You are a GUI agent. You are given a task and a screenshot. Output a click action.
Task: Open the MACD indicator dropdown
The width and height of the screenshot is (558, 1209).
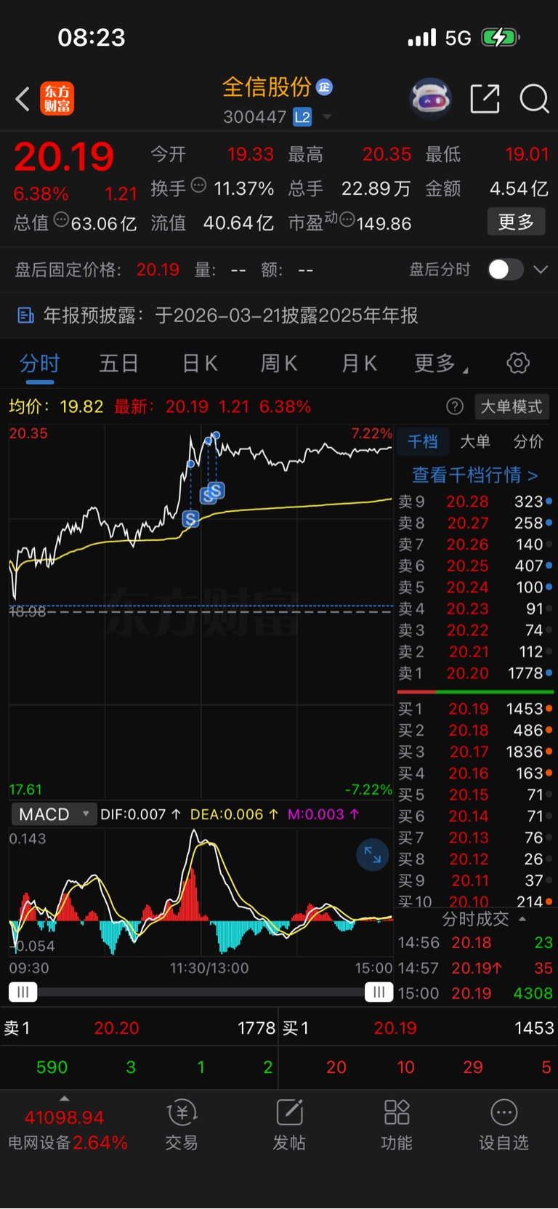(x=54, y=814)
